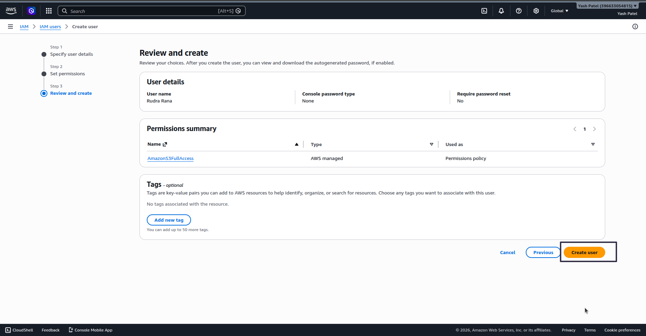
Task: Click the Permissions policy cell
Action: coord(466,158)
